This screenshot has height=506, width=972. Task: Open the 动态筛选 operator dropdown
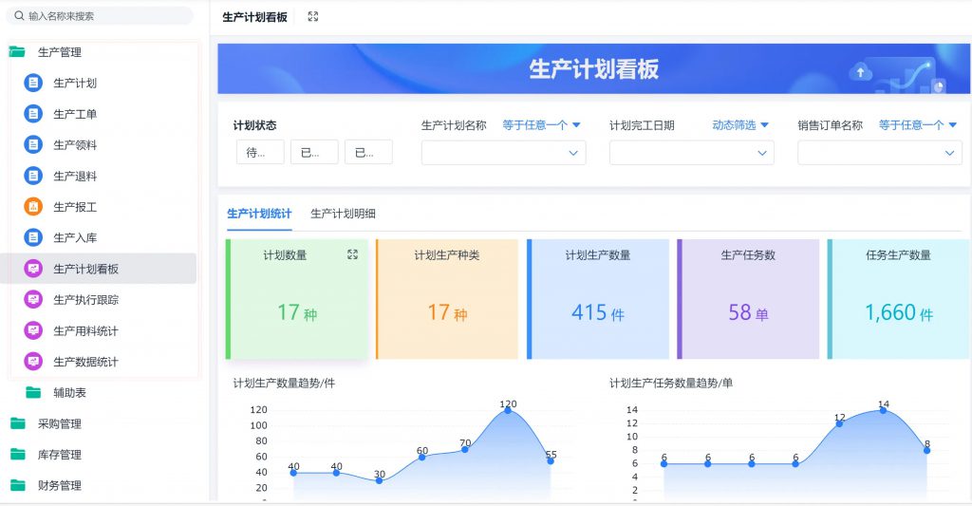tap(740, 125)
